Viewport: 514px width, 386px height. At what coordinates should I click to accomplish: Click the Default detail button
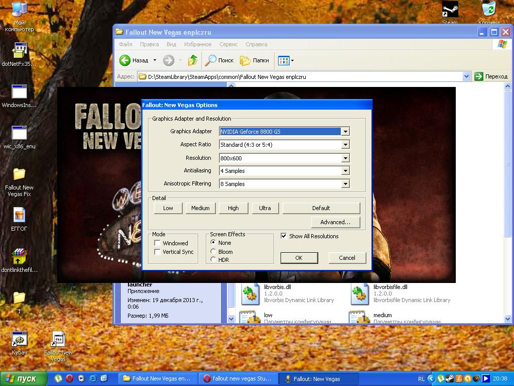coord(321,208)
